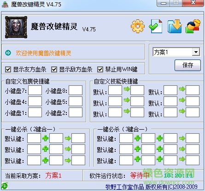Click the 欢迎使用魔兽改键精灵 welcome text

43,53
